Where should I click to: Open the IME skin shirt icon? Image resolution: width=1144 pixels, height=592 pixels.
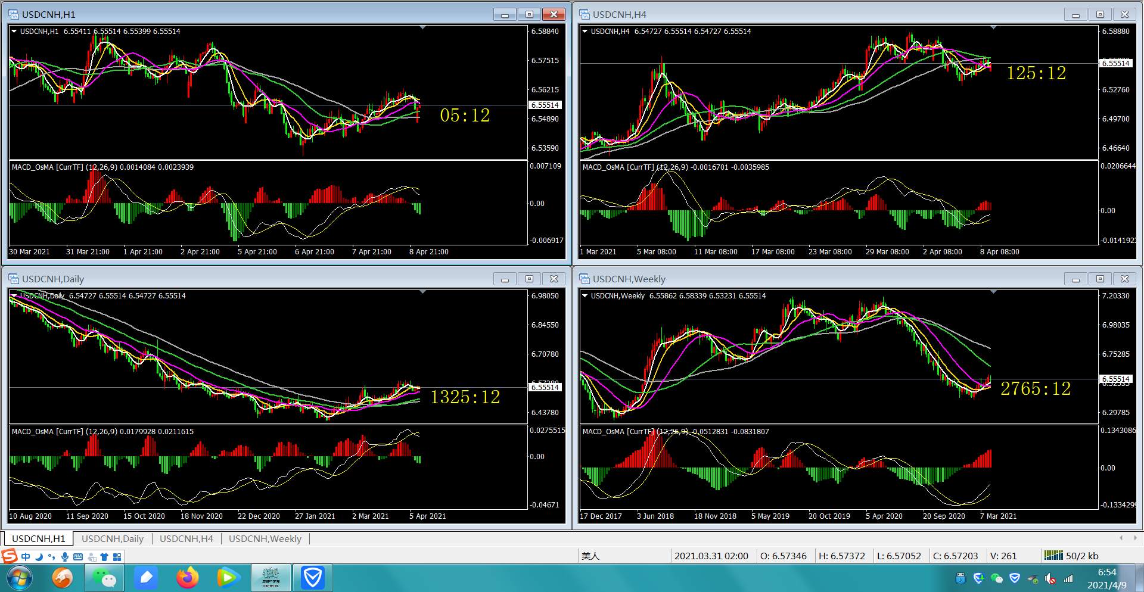coord(104,557)
